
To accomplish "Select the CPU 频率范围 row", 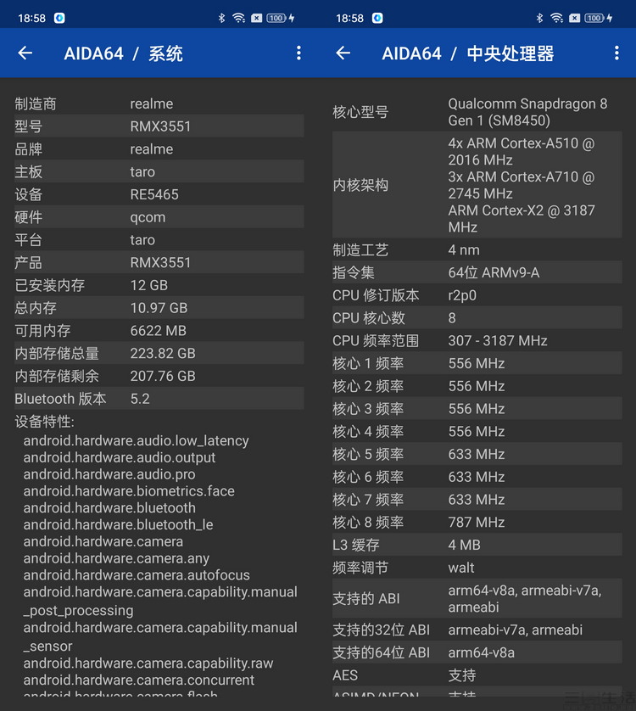I will click(477, 341).
